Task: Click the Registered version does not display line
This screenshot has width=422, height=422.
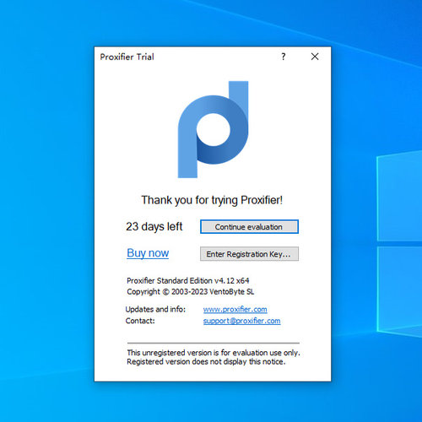Action: pos(206,362)
